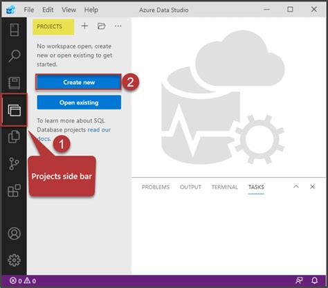Click the PROJECTS panel title
The image size is (328, 288).
(x=49, y=26)
